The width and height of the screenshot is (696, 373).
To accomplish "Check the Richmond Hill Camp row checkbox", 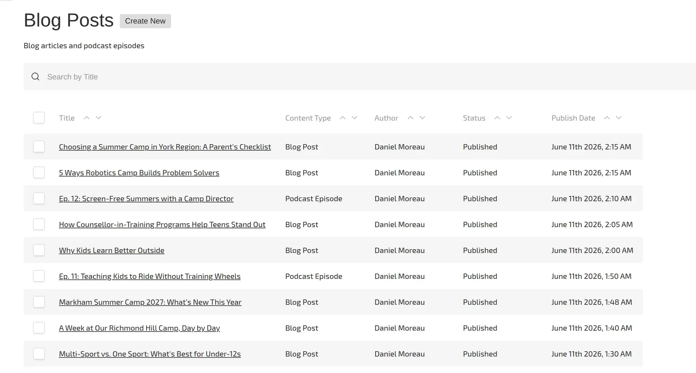I will tap(39, 328).
